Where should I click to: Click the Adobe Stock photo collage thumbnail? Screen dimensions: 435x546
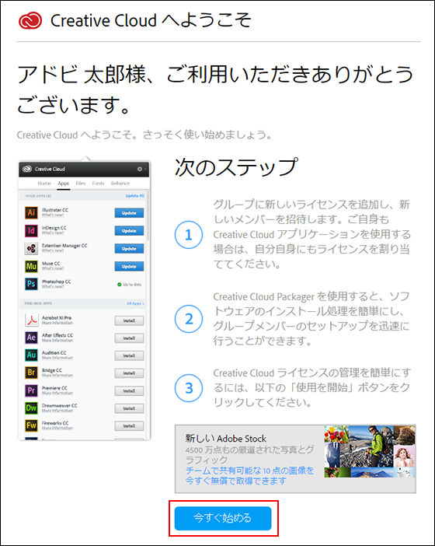pos(370,451)
